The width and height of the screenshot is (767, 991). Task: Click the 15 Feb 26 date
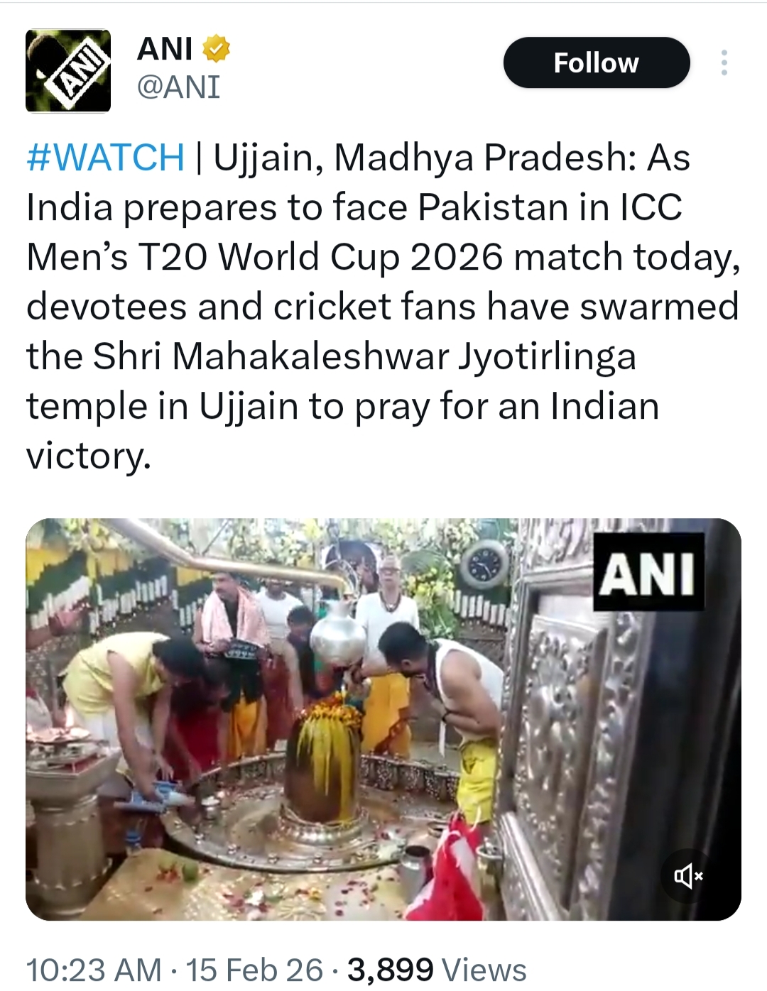coord(254,970)
